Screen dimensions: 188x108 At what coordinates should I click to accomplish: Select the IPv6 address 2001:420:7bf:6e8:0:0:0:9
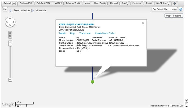[x=72, y=30]
